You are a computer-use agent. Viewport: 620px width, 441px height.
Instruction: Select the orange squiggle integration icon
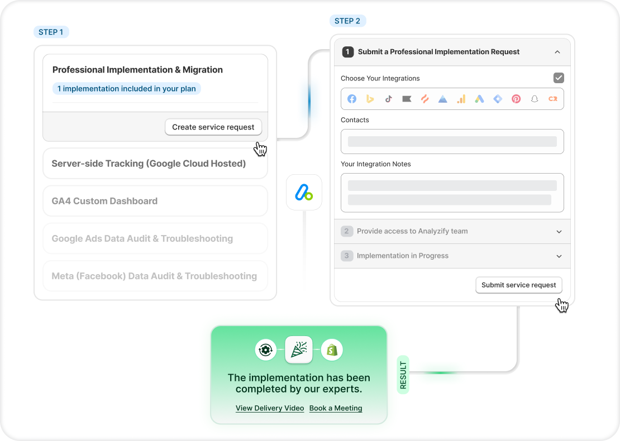coord(425,99)
